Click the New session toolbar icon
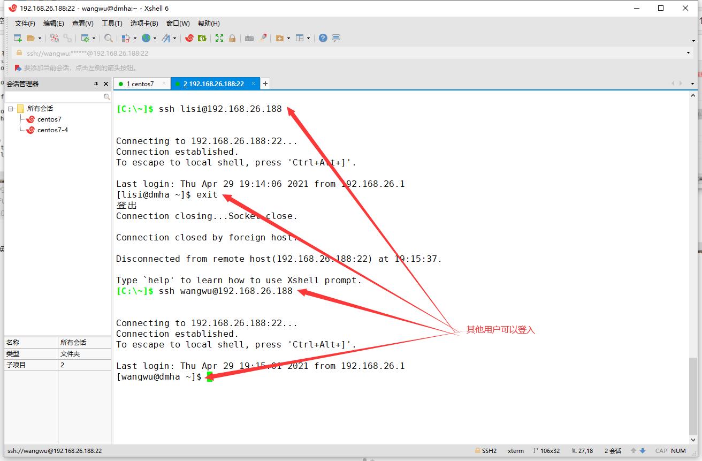 (x=18, y=38)
